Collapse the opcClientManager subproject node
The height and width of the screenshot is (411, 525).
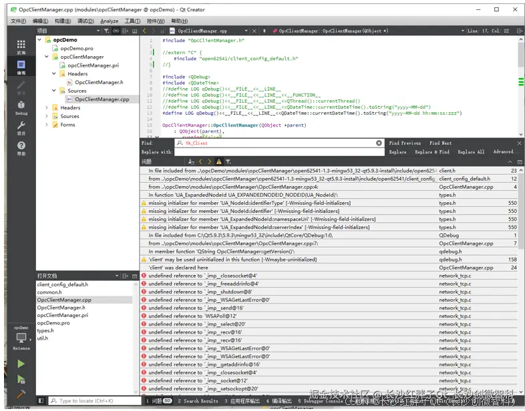[47, 57]
